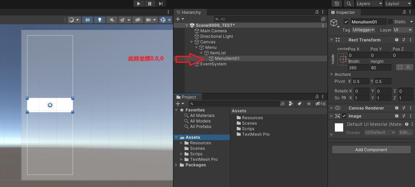Viewport: 415px width, 187px height.
Task: Open anchor presets in Rect Transform
Action: (343, 59)
